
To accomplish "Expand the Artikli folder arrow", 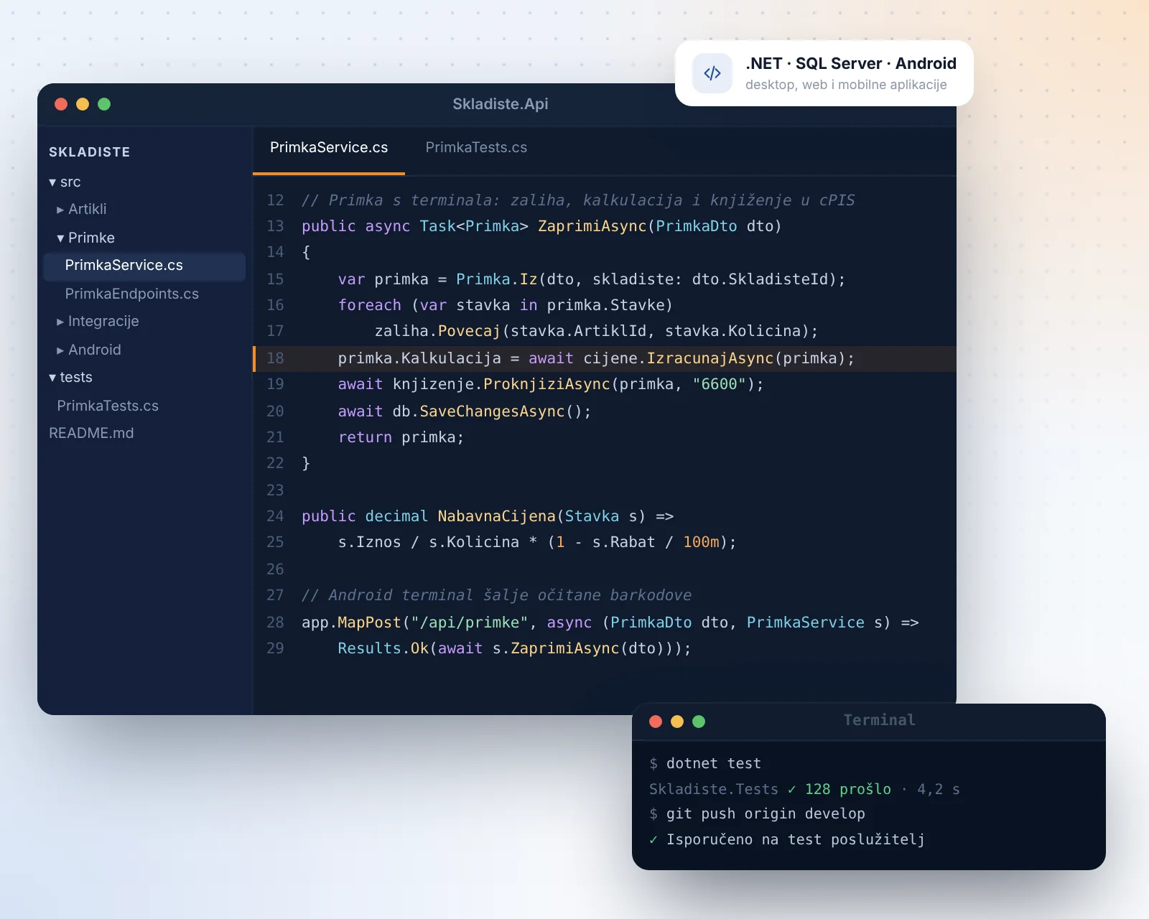I will [x=60, y=210].
